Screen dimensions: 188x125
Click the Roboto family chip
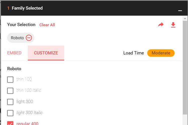[x=17, y=38]
